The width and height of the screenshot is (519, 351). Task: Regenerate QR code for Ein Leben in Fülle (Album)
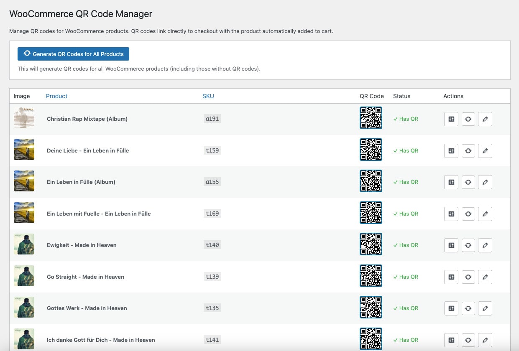pos(468,182)
